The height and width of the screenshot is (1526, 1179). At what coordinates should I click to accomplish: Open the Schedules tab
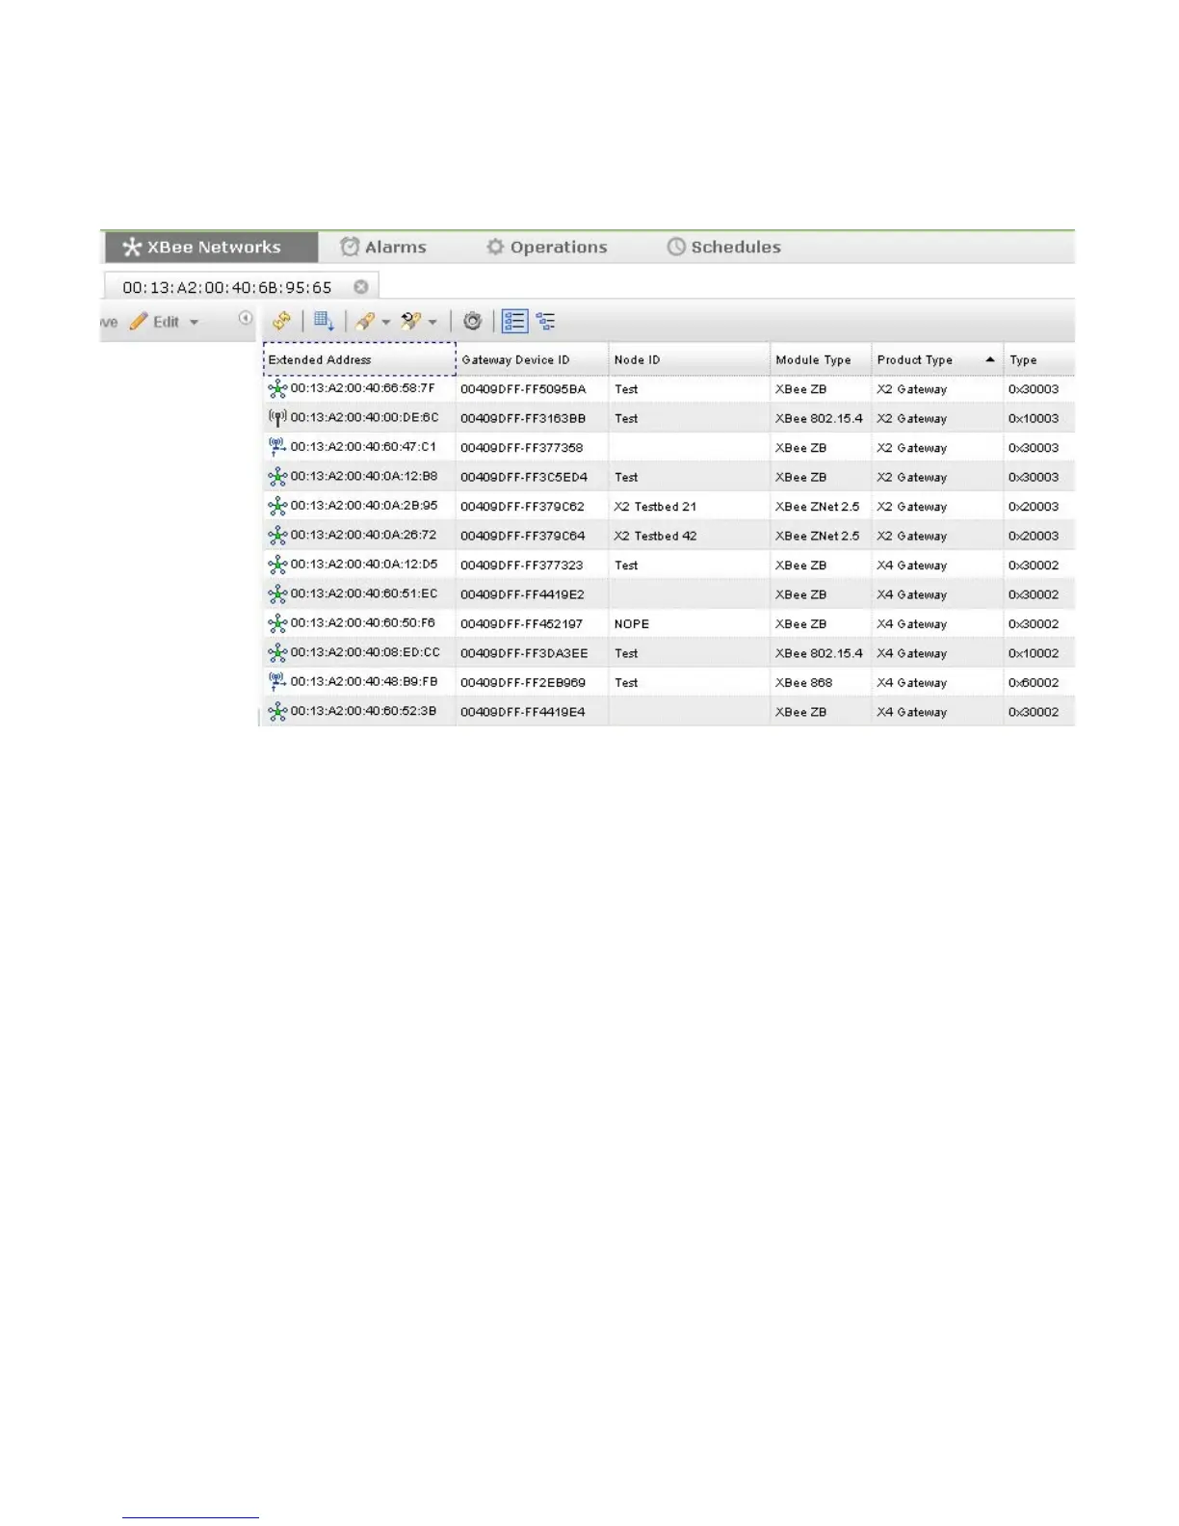(724, 247)
